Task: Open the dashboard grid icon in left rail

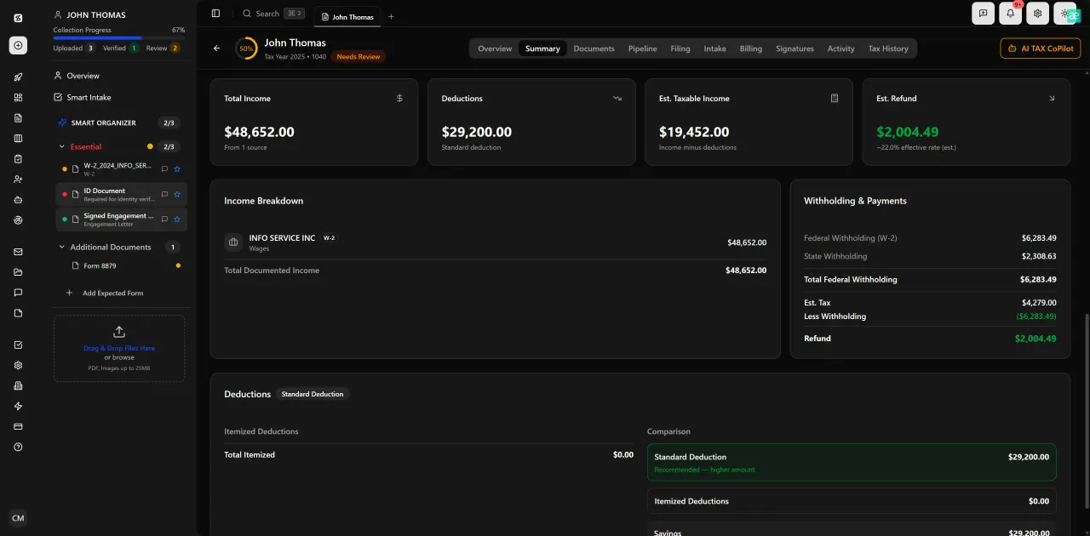Action: 18,98
